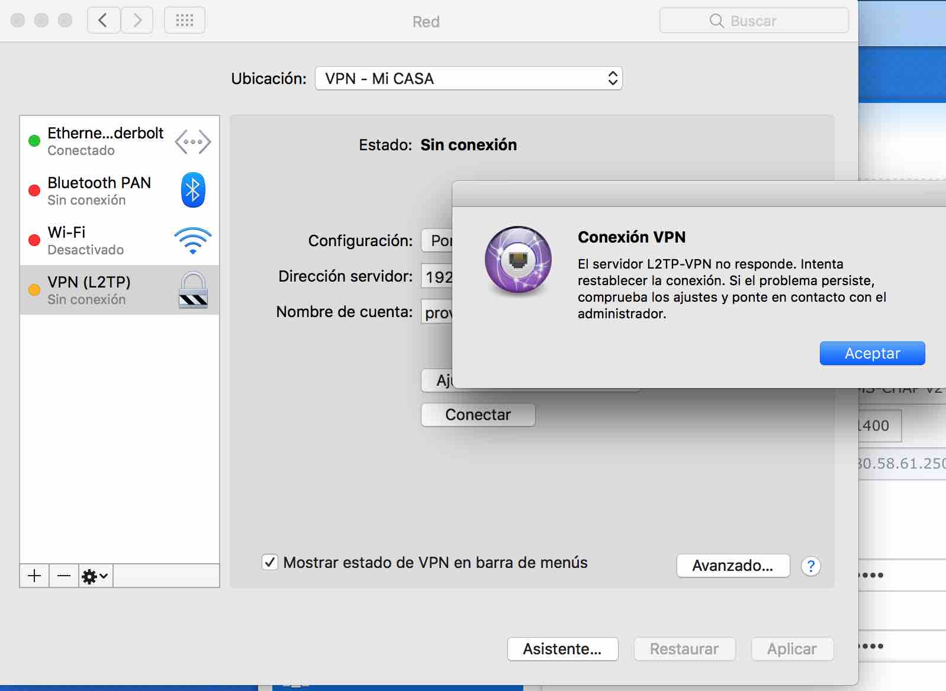Open the gear actions menu
Viewport: 946px width, 691px height.
95,576
